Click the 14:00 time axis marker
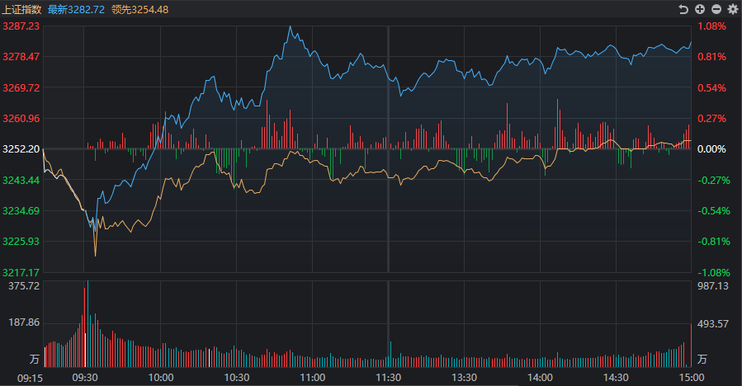Image resolution: width=742 pixels, height=386 pixels. (540, 378)
